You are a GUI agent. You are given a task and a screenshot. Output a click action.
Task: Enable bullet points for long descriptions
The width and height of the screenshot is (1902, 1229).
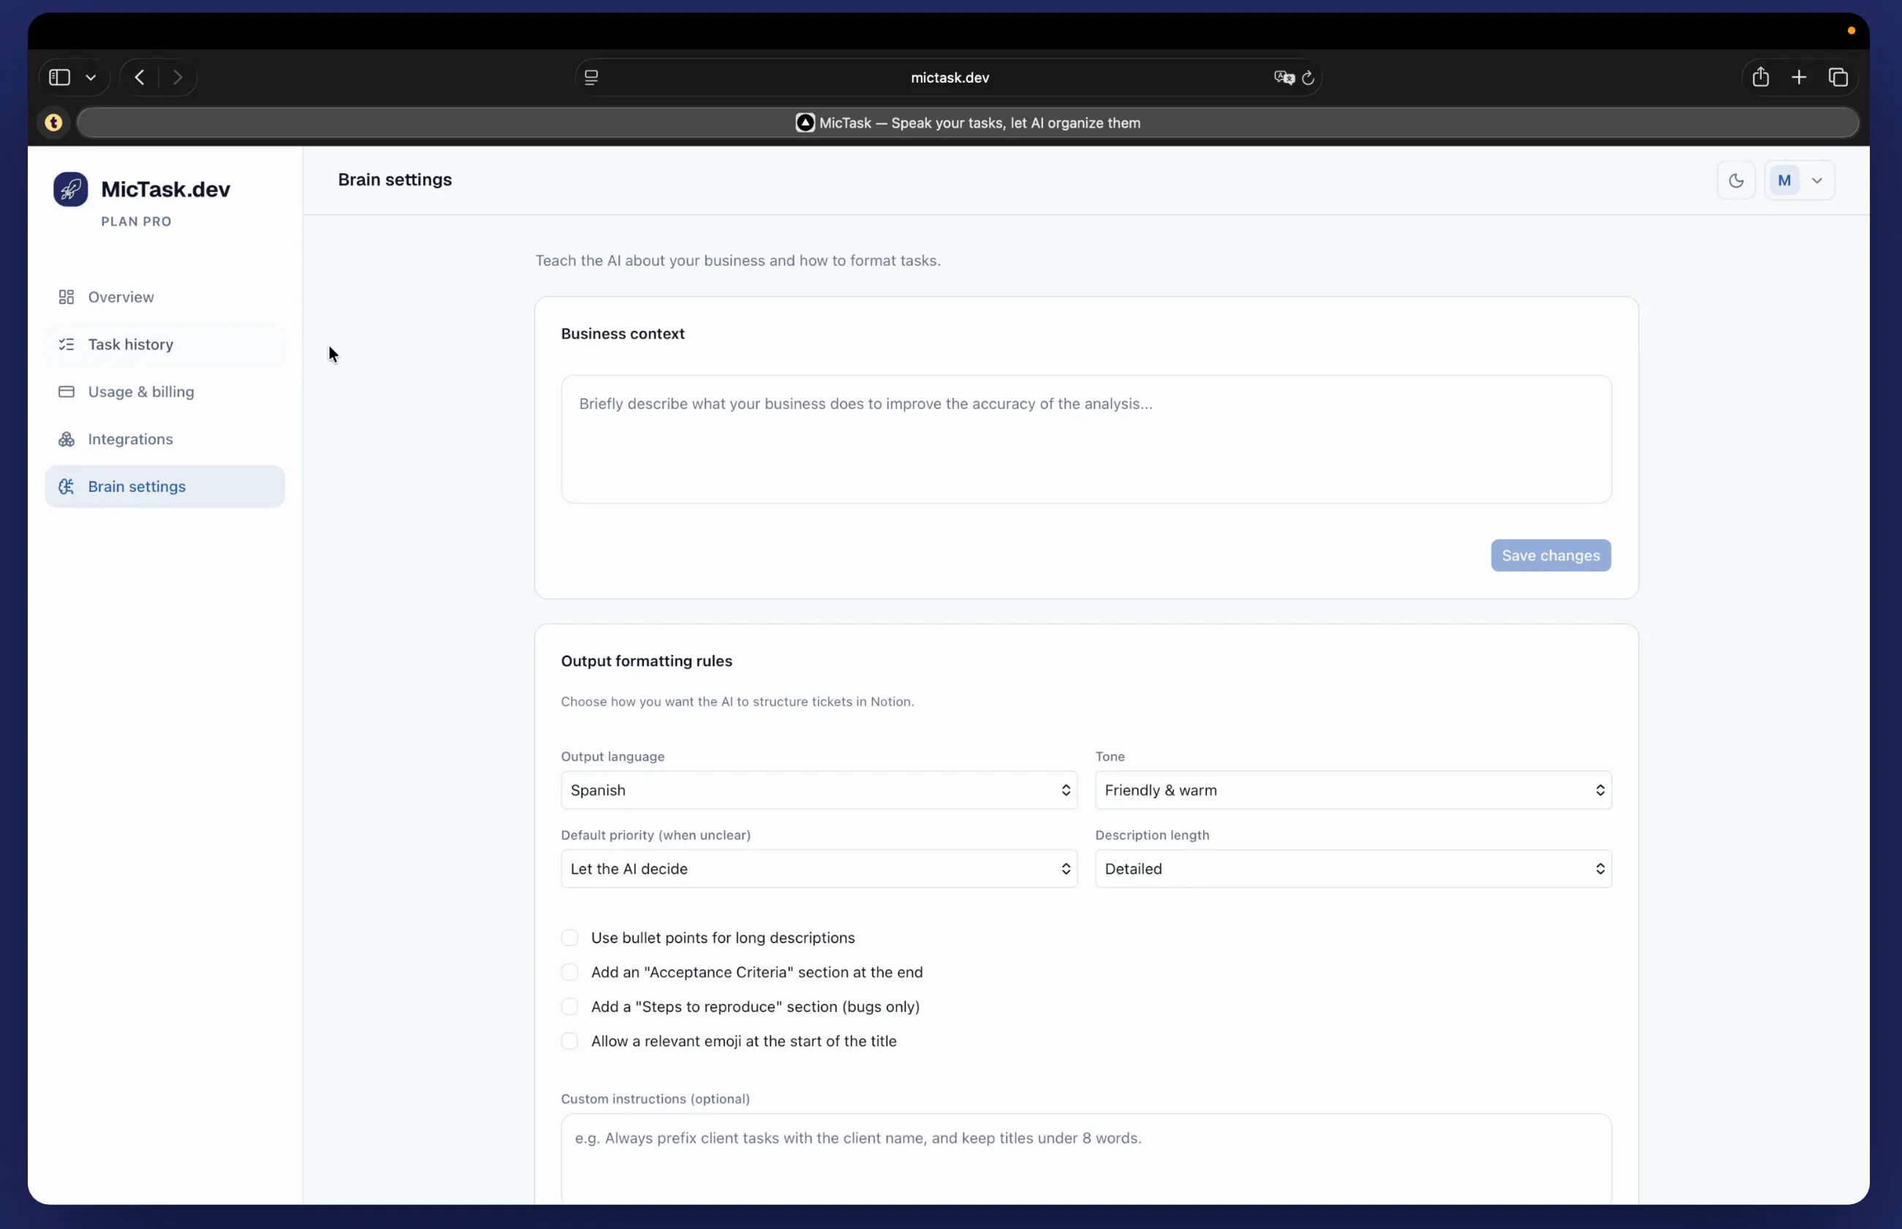(569, 937)
